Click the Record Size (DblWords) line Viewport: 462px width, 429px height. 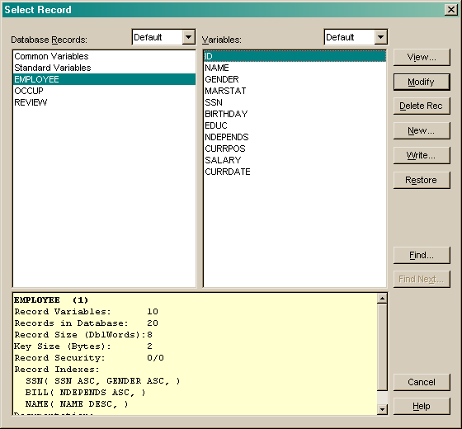(x=83, y=335)
